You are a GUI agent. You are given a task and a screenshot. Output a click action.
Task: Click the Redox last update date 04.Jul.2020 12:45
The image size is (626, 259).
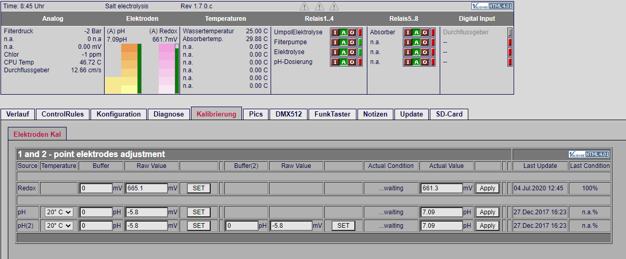[538, 188]
